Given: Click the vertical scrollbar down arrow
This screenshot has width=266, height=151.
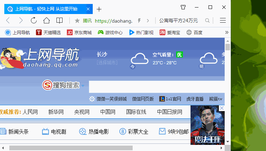Looking at the screenshot, I should point(228,142).
